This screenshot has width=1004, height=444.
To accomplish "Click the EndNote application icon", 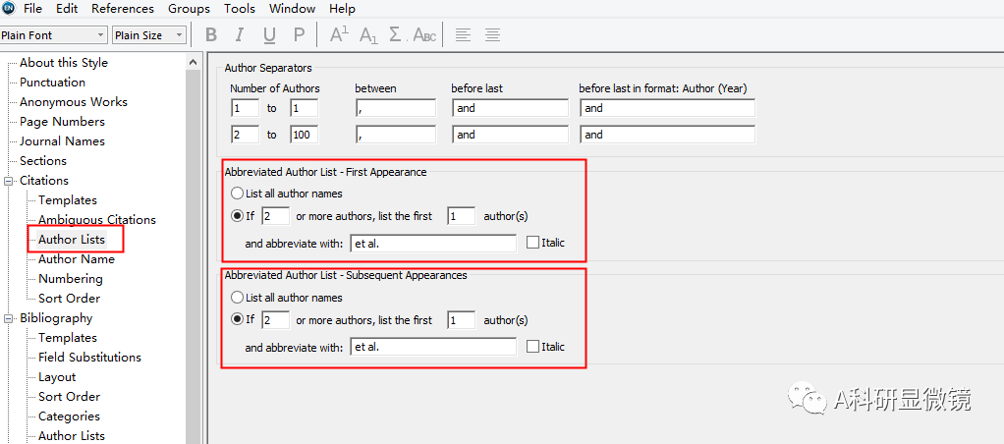I will [x=9, y=8].
